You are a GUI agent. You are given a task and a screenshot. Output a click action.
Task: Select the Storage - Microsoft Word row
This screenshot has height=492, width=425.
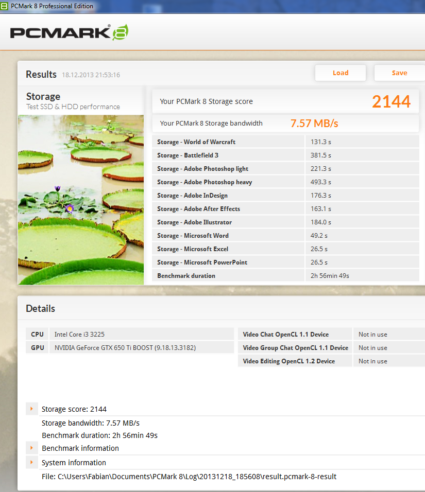coord(285,236)
